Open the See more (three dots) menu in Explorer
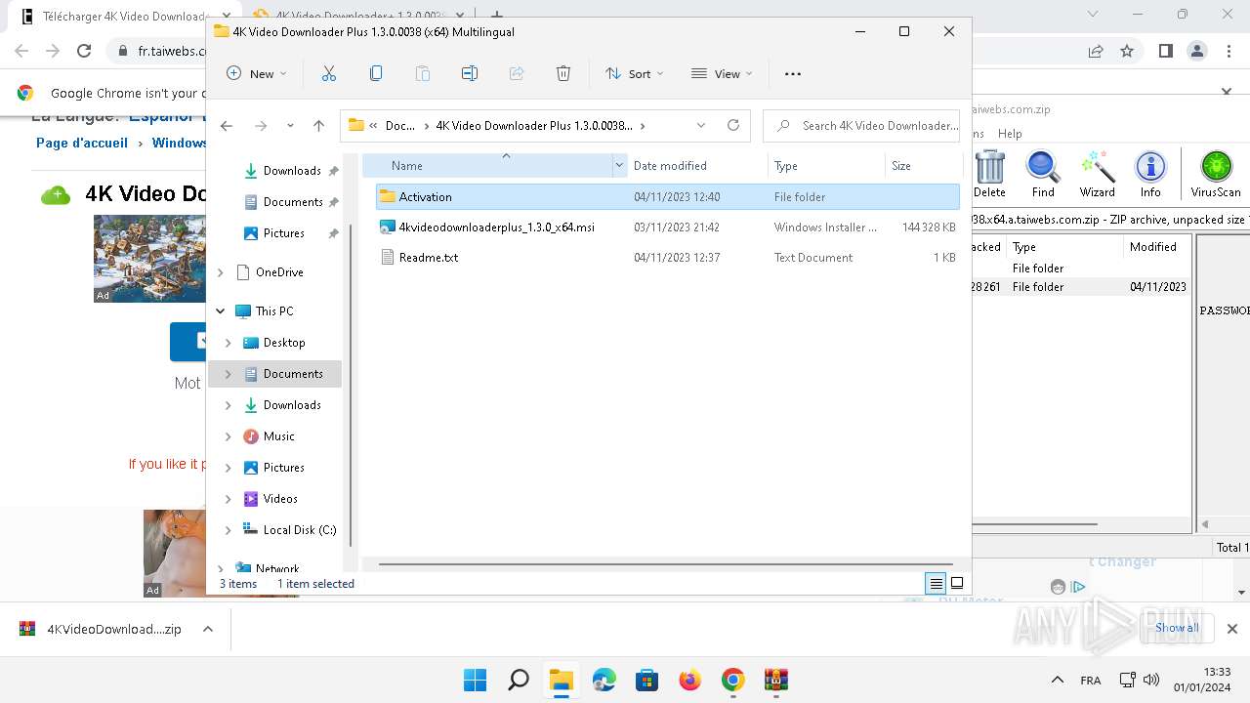Image resolution: width=1250 pixels, height=703 pixels. (793, 73)
